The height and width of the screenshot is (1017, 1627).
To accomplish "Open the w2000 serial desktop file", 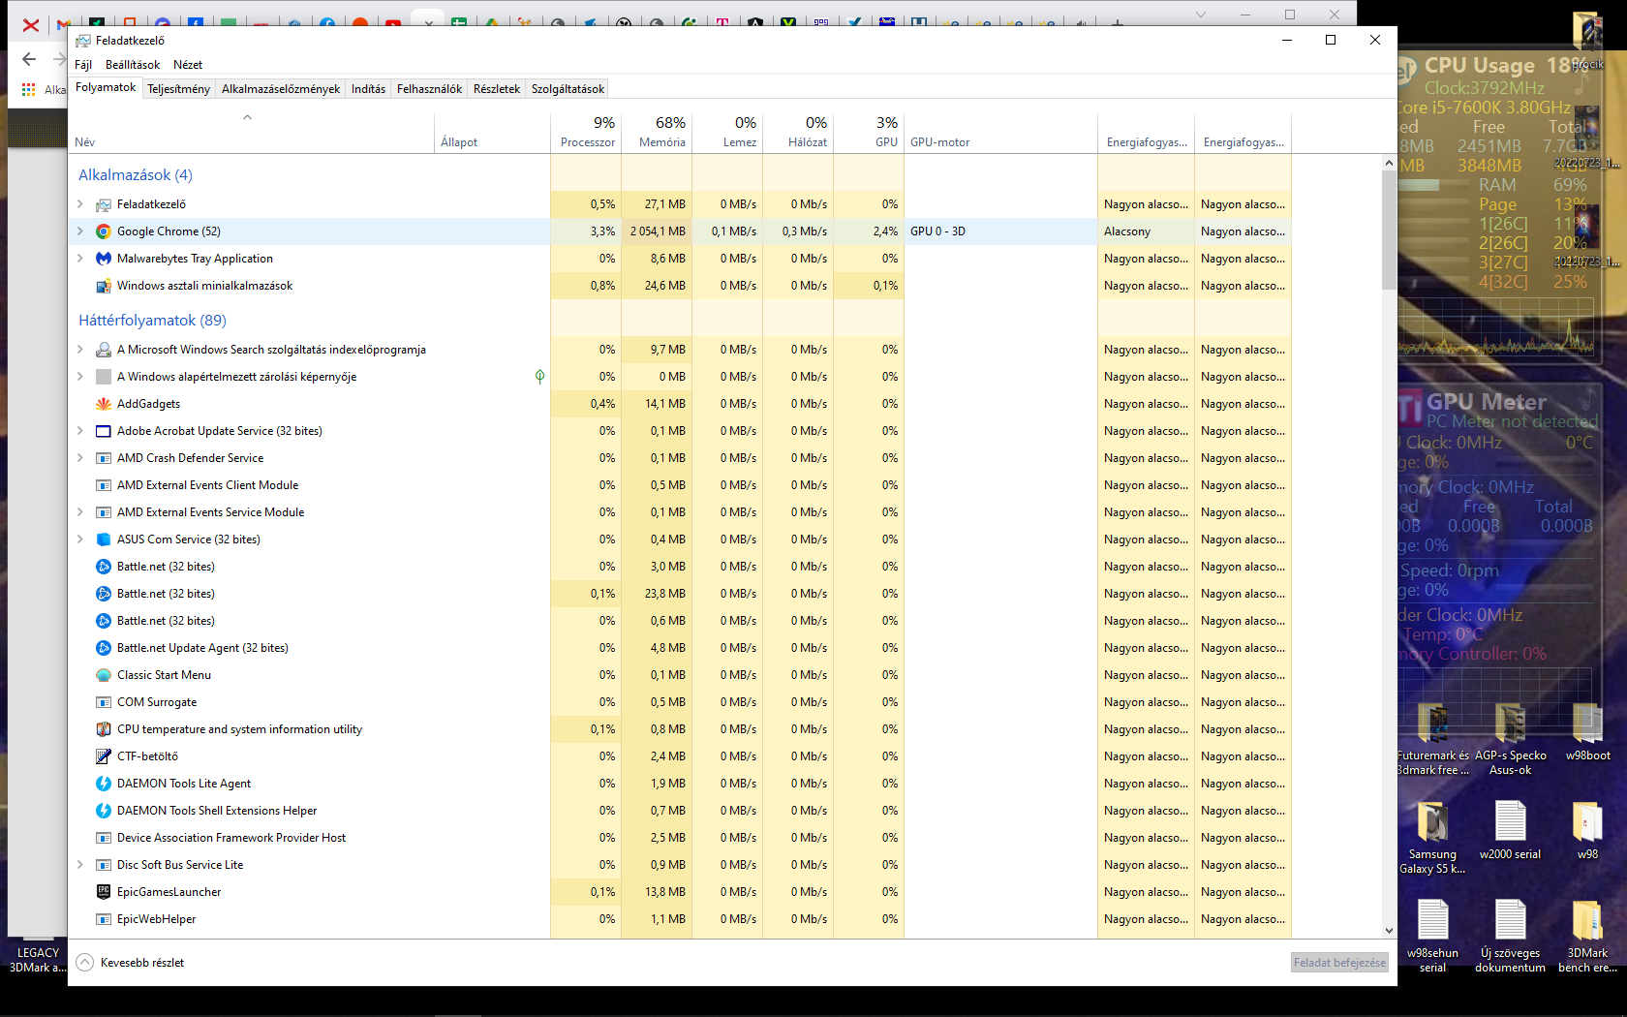I will pyautogui.click(x=1510, y=831).
